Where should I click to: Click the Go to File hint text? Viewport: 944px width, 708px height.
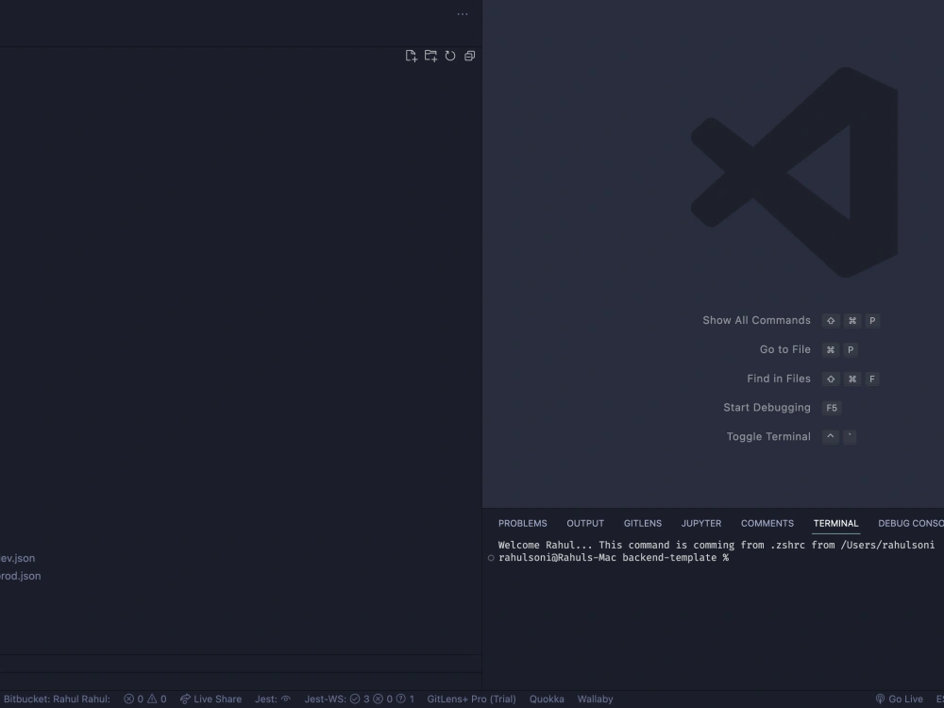click(x=785, y=349)
